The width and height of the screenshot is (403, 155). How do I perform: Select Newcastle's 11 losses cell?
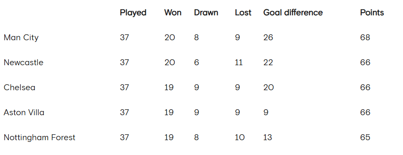coord(239,63)
